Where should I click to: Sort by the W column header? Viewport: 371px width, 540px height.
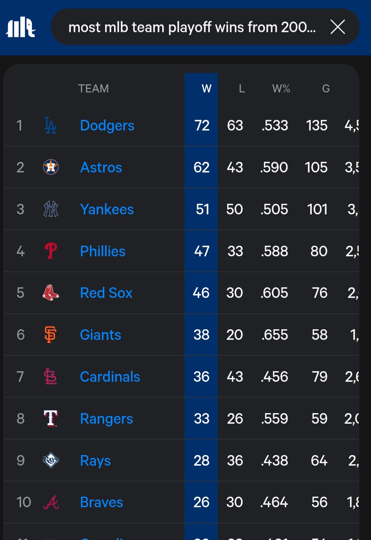click(206, 88)
